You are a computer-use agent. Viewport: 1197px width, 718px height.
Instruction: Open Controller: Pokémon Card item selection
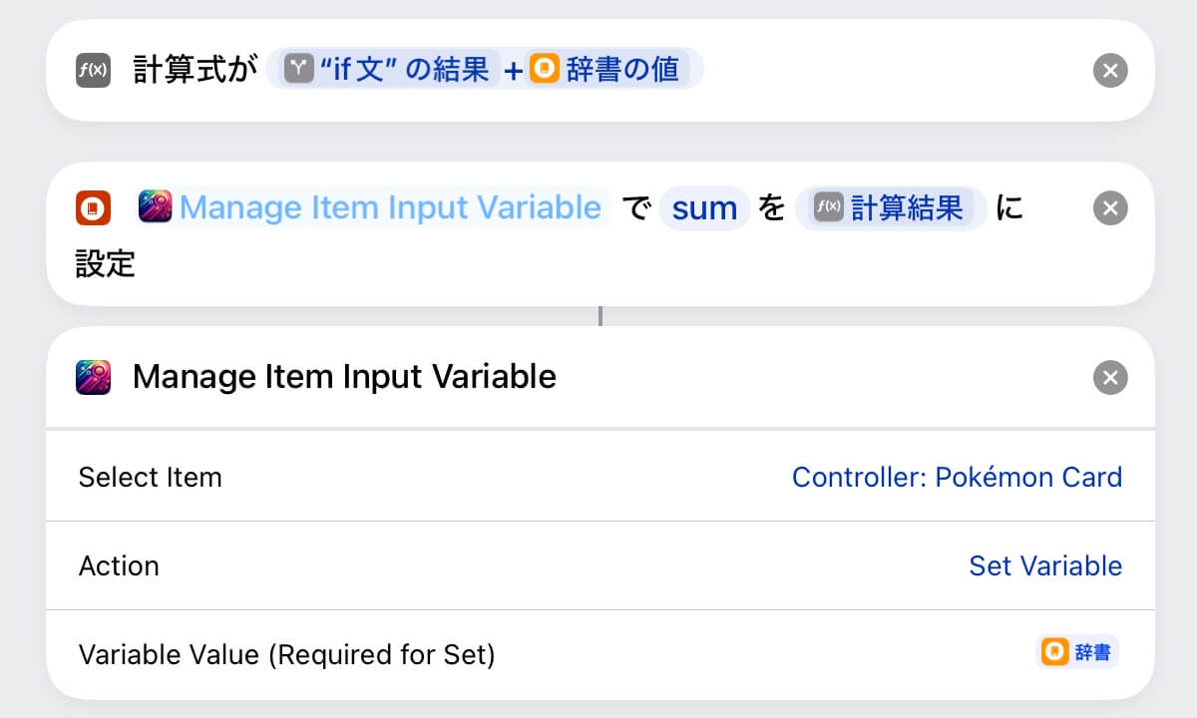point(957,477)
